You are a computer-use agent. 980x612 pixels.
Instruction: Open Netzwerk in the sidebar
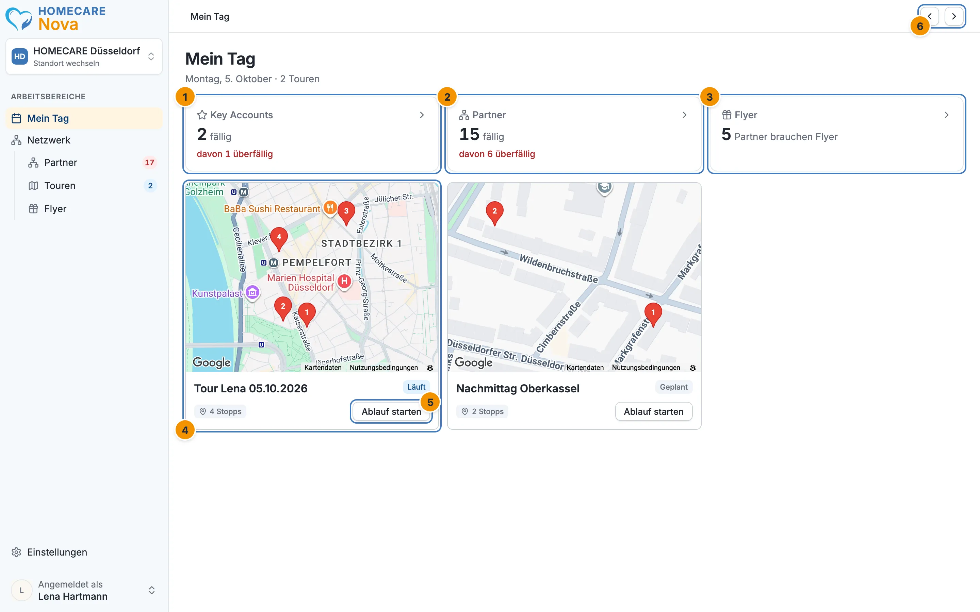point(84,140)
